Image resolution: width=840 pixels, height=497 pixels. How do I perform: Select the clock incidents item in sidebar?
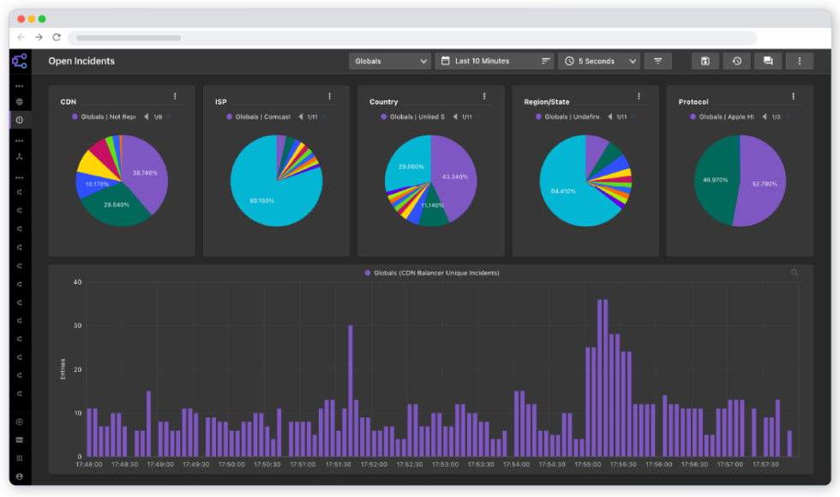(x=19, y=120)
